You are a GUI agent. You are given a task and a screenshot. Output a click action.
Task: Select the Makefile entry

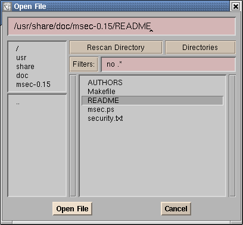101,92
